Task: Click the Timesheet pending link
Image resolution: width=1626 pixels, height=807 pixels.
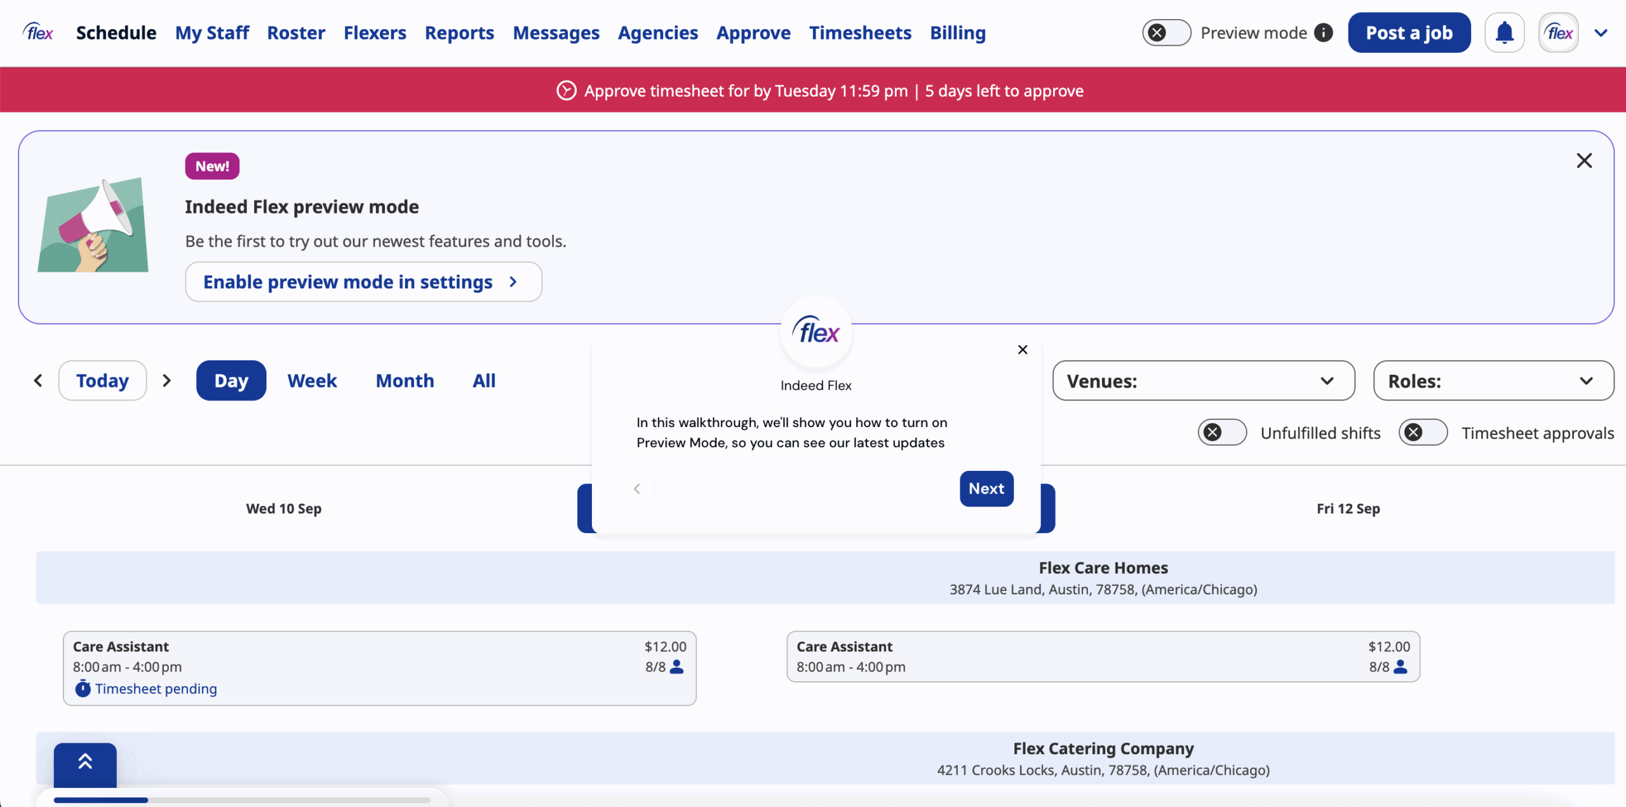Action: 156,688
